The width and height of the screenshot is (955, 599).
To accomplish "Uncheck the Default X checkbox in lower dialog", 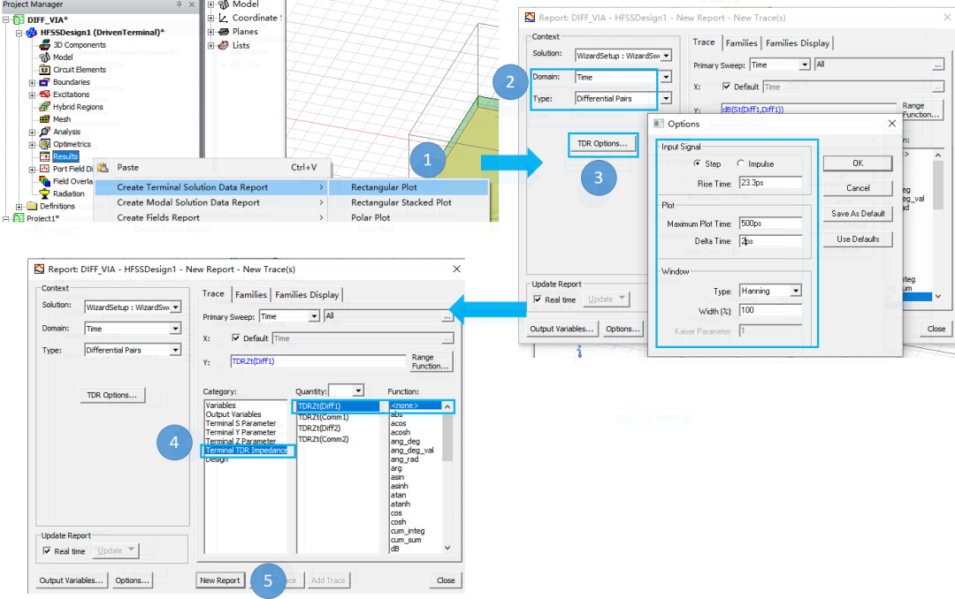I will [236, 337].
